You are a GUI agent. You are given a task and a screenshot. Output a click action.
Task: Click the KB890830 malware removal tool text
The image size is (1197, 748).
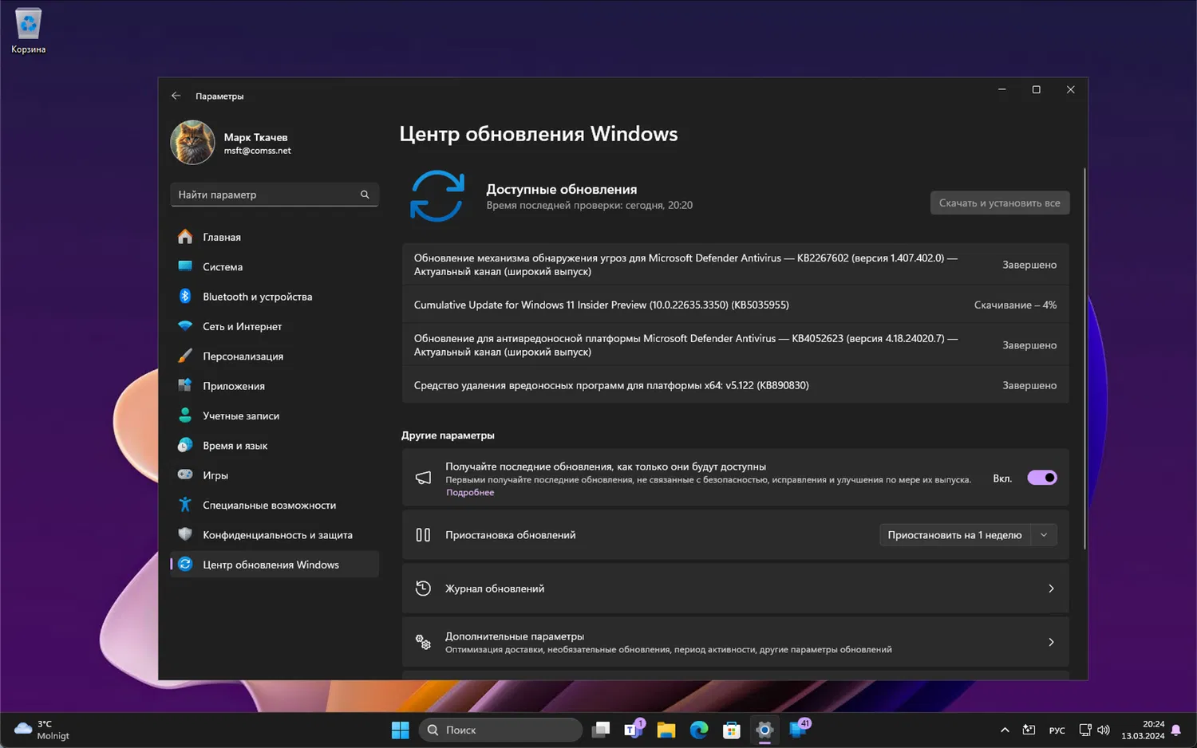point(611,385)
